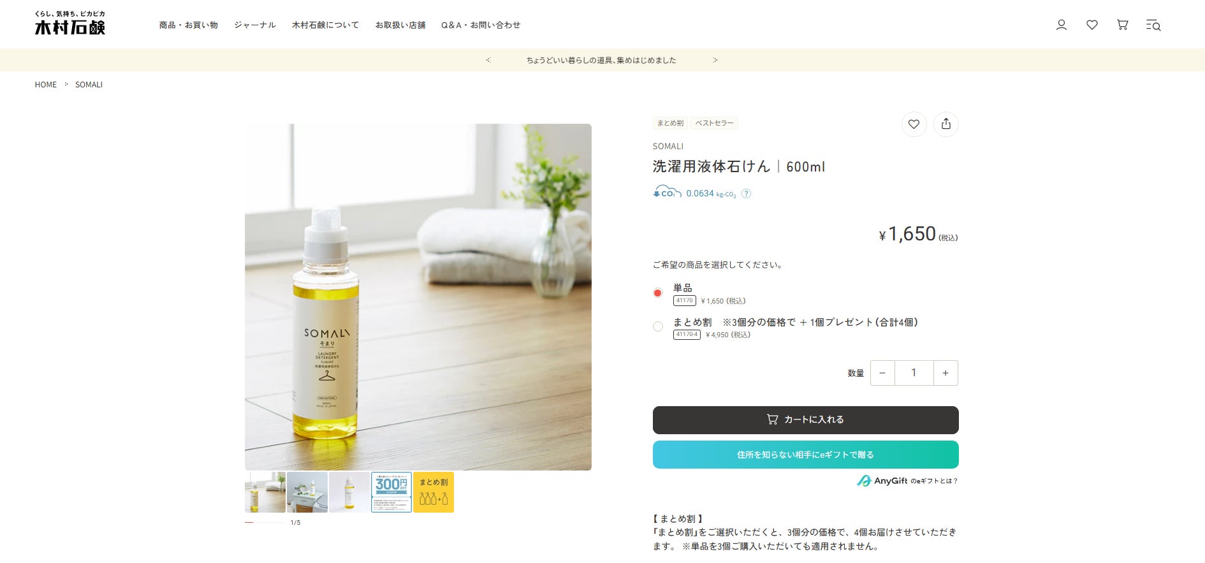Open ジャーナル menu item
The image size is (1205, 563).
click(x=255, y=25)
